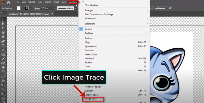
Task: Pick the Eraser tool
Action: click(3, 68)
